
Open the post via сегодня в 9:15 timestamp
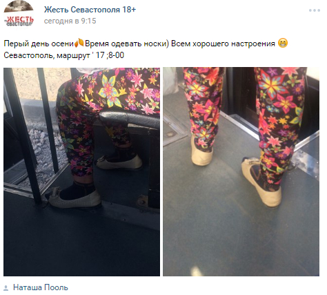pos(70,21)
